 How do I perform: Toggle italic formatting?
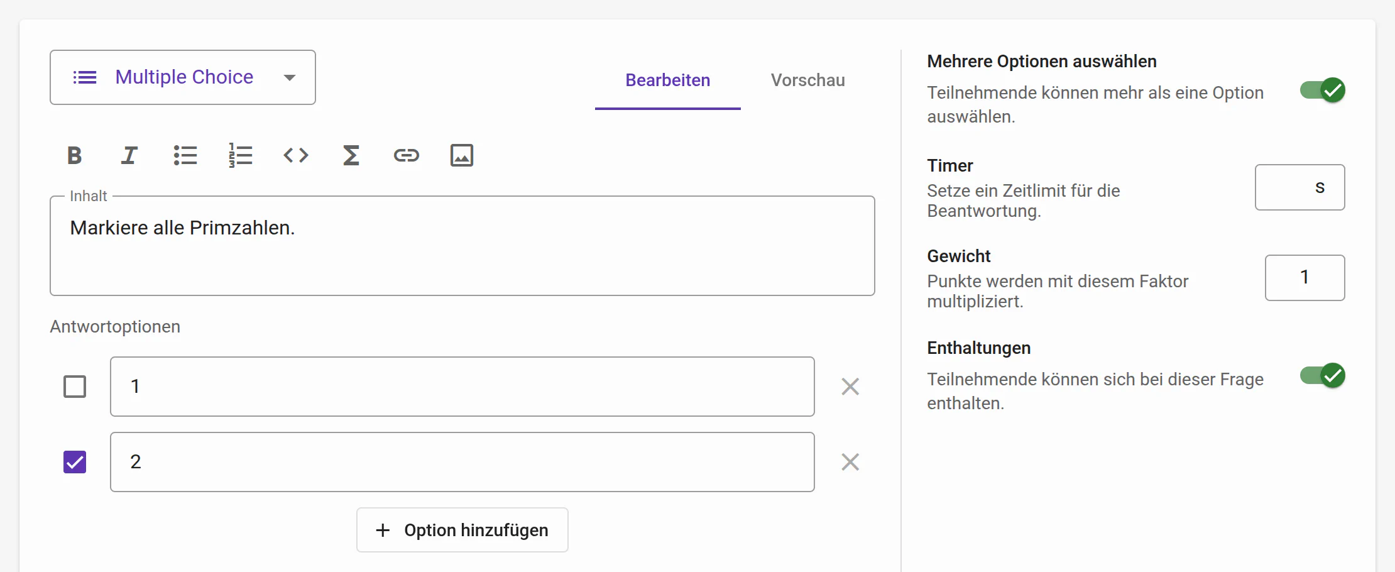(129, 155)
